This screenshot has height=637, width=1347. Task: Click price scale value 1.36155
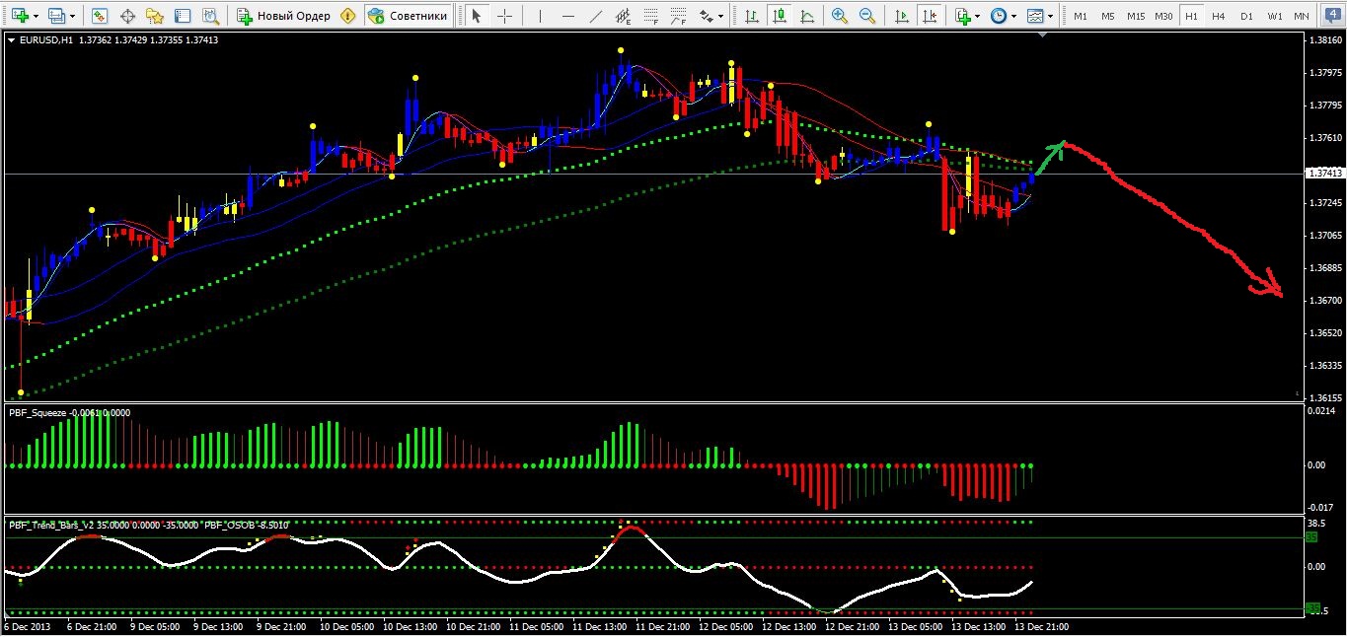(x=1323, y=397)
